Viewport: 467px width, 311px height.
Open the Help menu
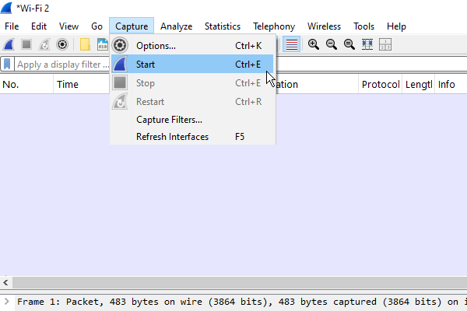396,26
